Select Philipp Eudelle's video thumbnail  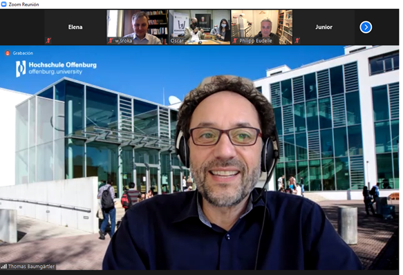coord(262,27)
